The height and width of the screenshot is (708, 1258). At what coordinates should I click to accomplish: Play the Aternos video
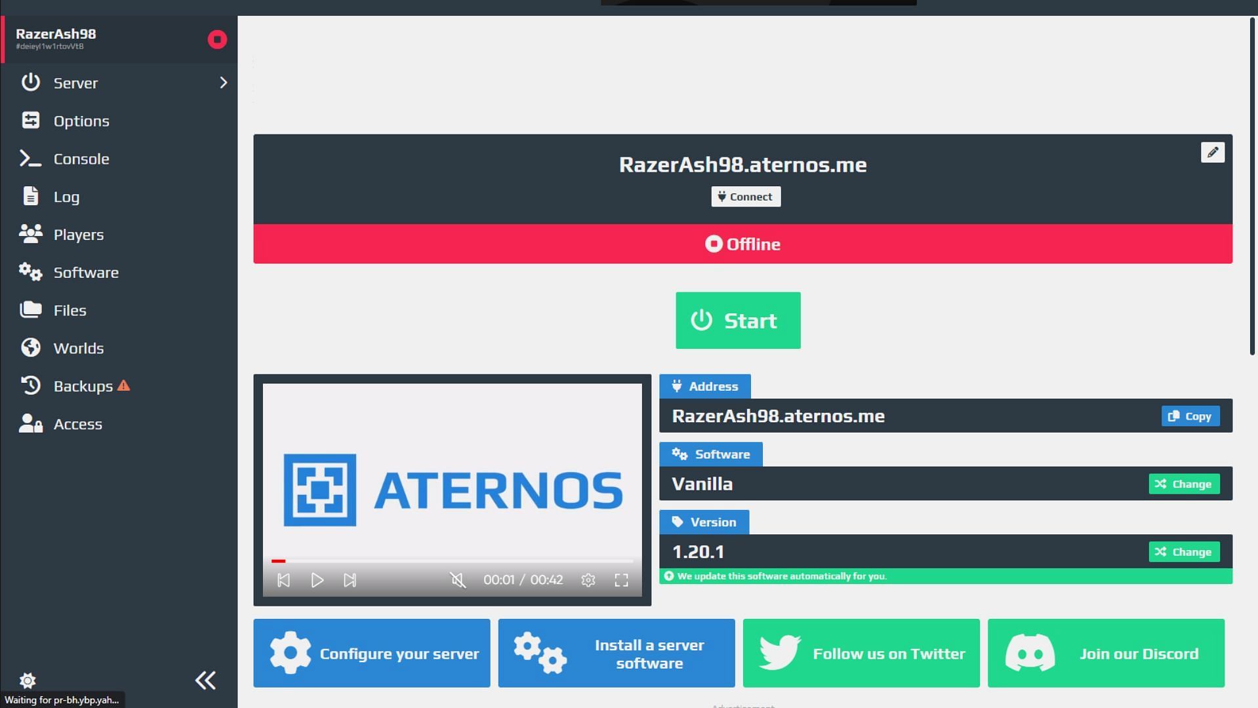317,580
